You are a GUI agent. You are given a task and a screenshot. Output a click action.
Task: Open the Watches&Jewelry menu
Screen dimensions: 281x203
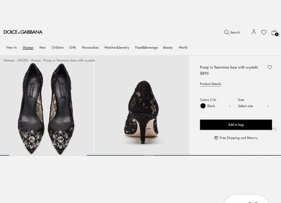[x=117, y=48]
